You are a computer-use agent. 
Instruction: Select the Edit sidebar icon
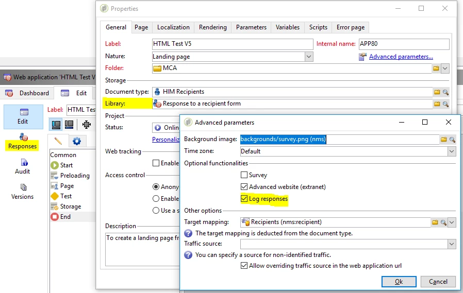23,117
